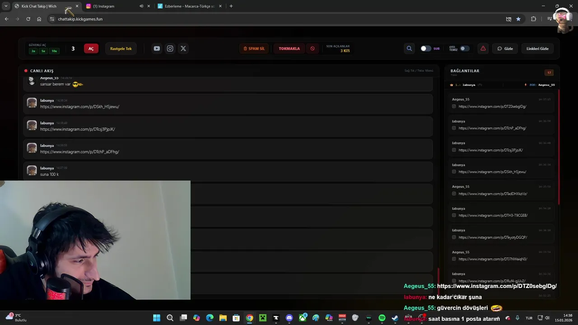Bookmark page with the star icon

518,19
